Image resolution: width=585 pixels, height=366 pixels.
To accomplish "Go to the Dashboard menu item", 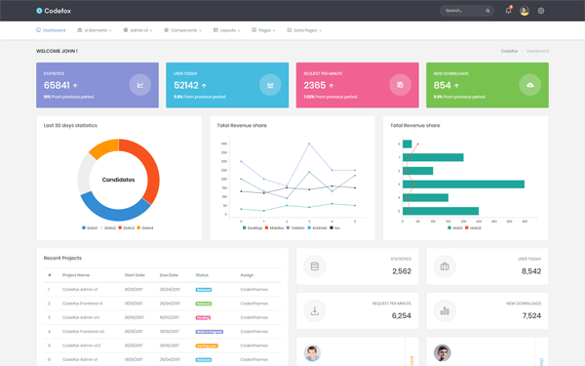I will (x=51, y=30).
